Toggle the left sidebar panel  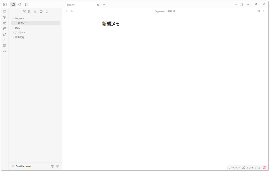click(5, 4)
